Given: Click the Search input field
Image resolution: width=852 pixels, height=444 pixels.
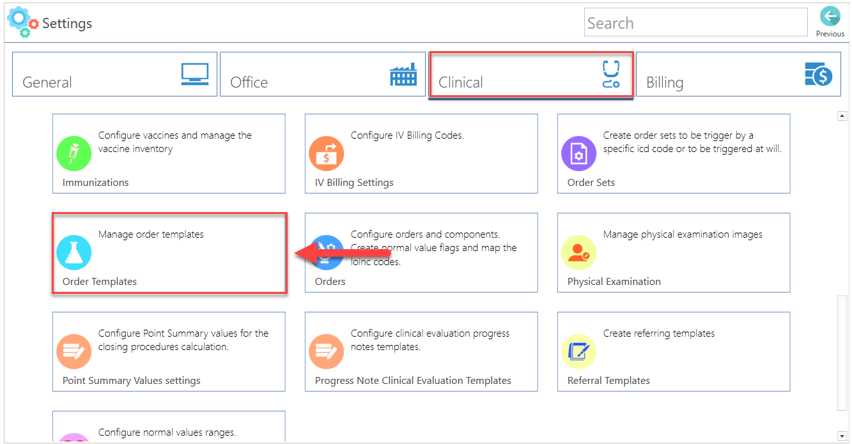Looking at the screenshot, I should pyautogui.click(x=696, y=22).
